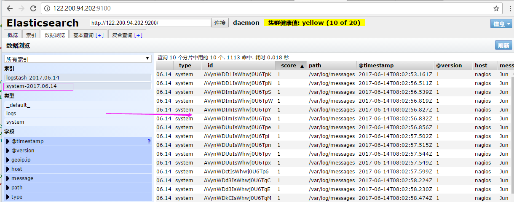Image resolution: width=514 pixels, height=202 pixels.
Task: Click the site info icon in the address bar
Action: [x=47, y=8]
